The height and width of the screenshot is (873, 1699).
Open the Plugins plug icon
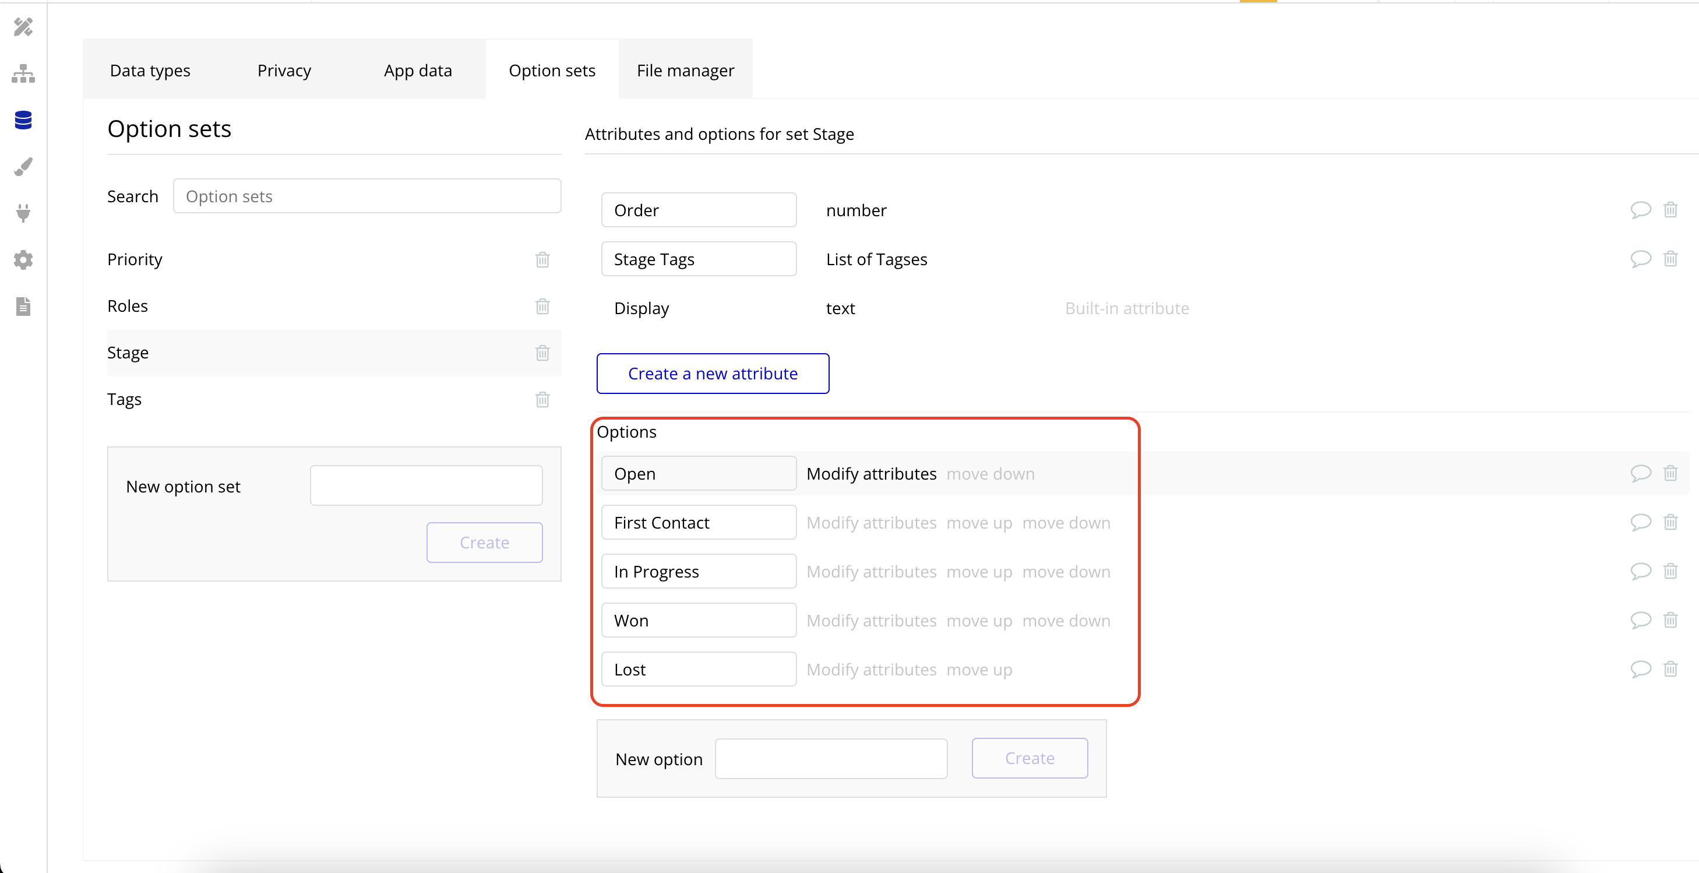[23, 213]
